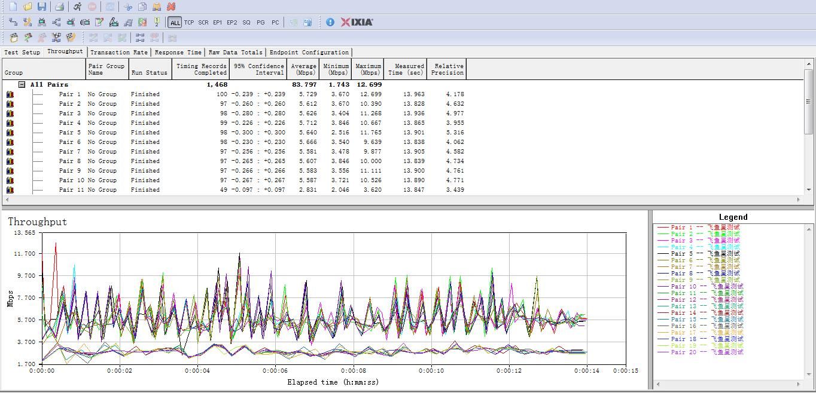Viewport: 816px width, 393px height.
Task: Click the Save floppy disk icon
Action: (41, 7)
